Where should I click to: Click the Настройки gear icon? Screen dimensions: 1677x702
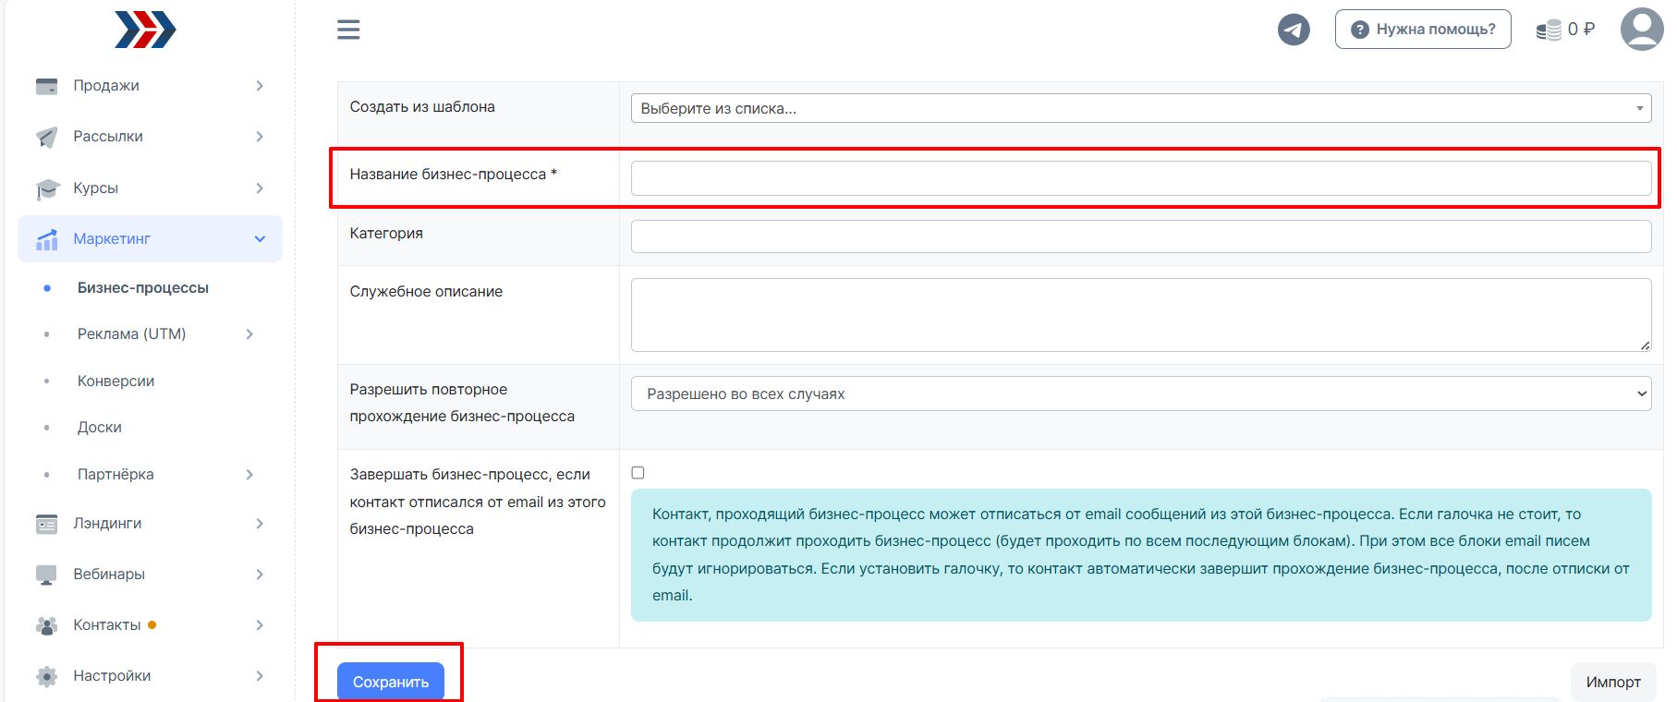pos(46,676)
